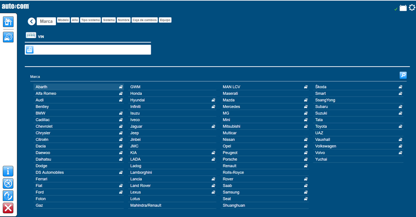The width and height of the screenshot is (416, 217).
Task: Select Yuchai from brand list
Action: [x=358, y=159]
